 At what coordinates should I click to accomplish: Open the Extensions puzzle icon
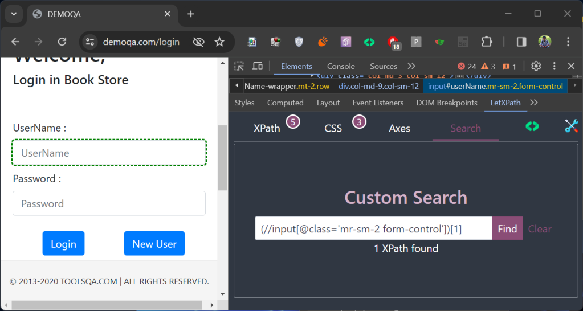(486, 42)
